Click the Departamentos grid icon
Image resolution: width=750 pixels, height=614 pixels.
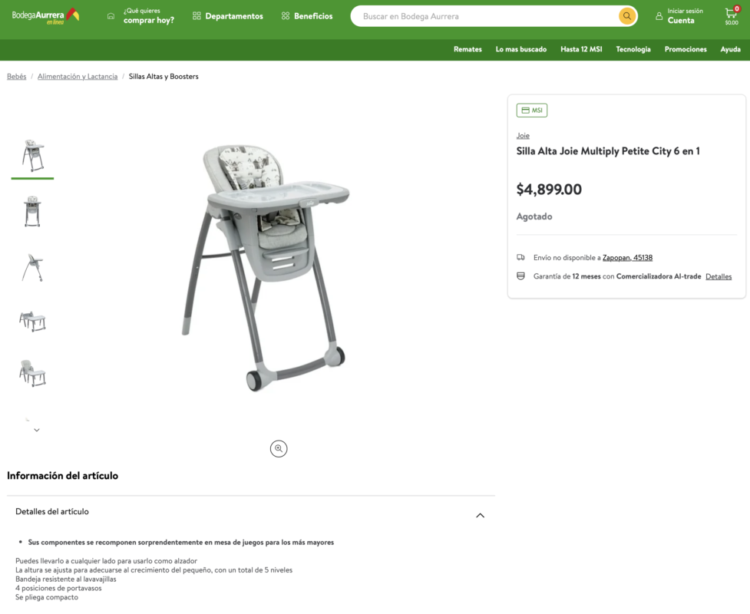click(197, 16)
